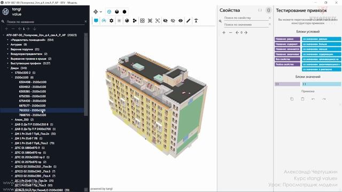Click the left arrow next to level 1
This screenshot has width=342, height=192.
20,29
